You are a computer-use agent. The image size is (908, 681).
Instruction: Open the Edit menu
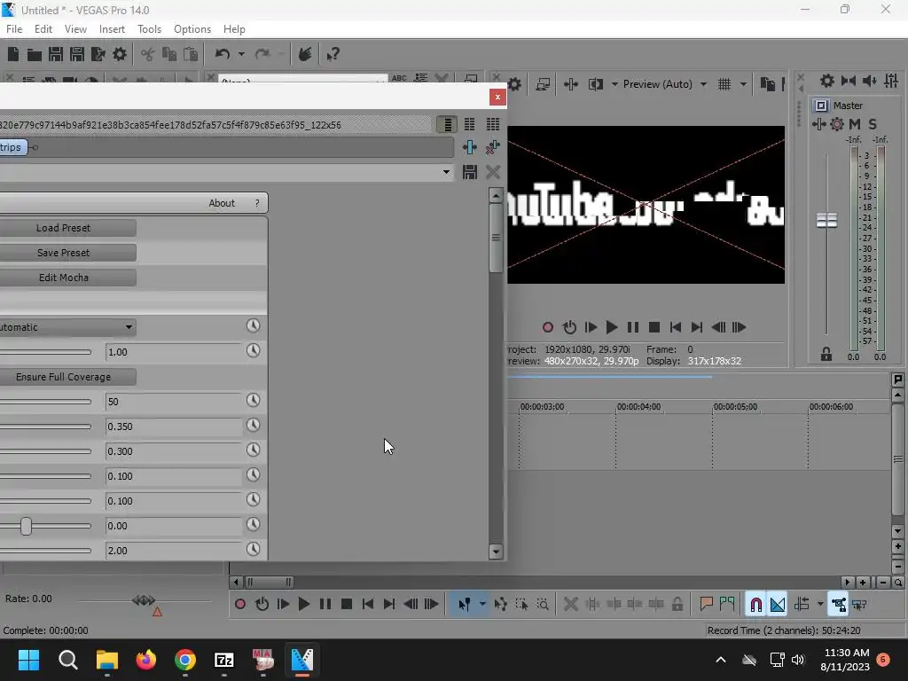click(43, 29)
